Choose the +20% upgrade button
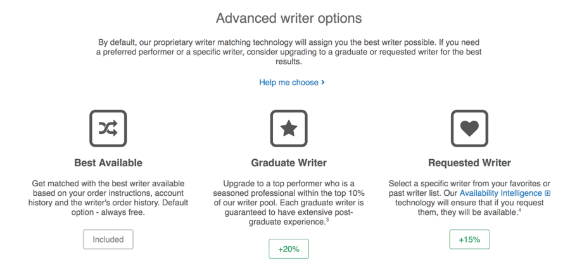Viewport: 570px width, 276px height. 289,249
